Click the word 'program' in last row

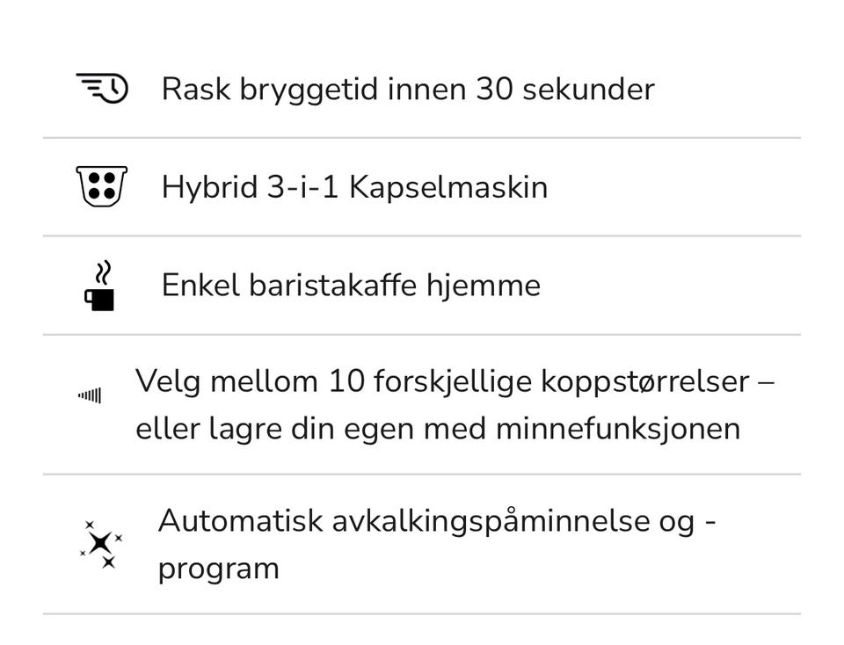coord(219,569)
